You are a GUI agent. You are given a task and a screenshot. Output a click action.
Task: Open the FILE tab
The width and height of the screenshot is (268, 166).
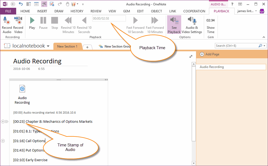[x=8, y=11]
